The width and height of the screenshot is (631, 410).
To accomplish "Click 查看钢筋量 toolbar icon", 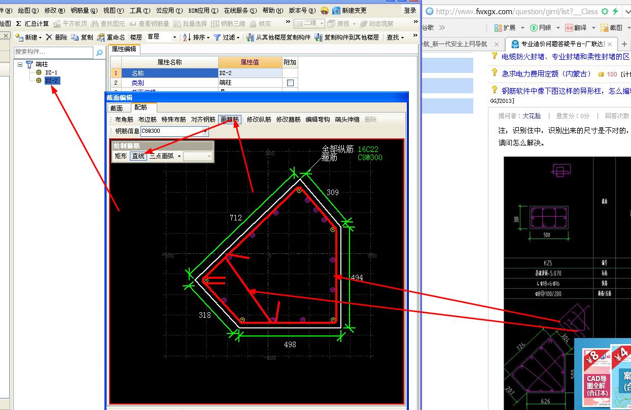I will (x=133, y=24).
